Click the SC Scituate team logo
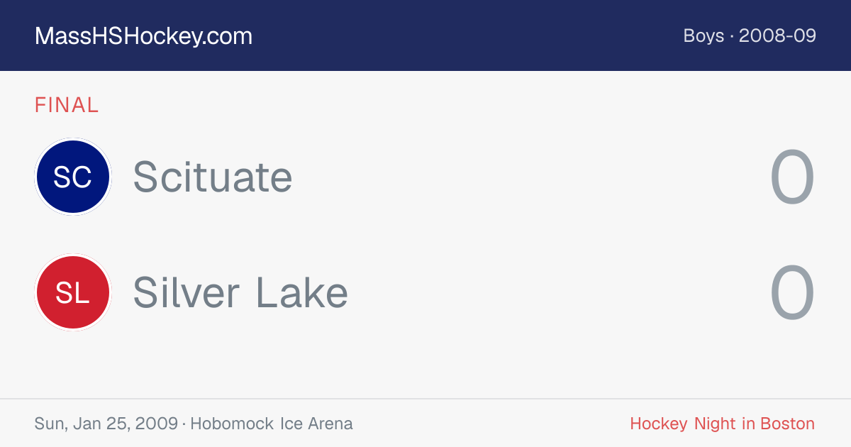Screen dimensions: 851x447 pos(72,177)
